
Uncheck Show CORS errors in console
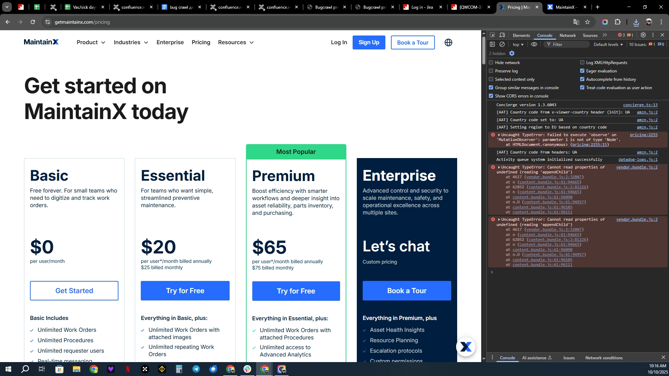(491, 96)
